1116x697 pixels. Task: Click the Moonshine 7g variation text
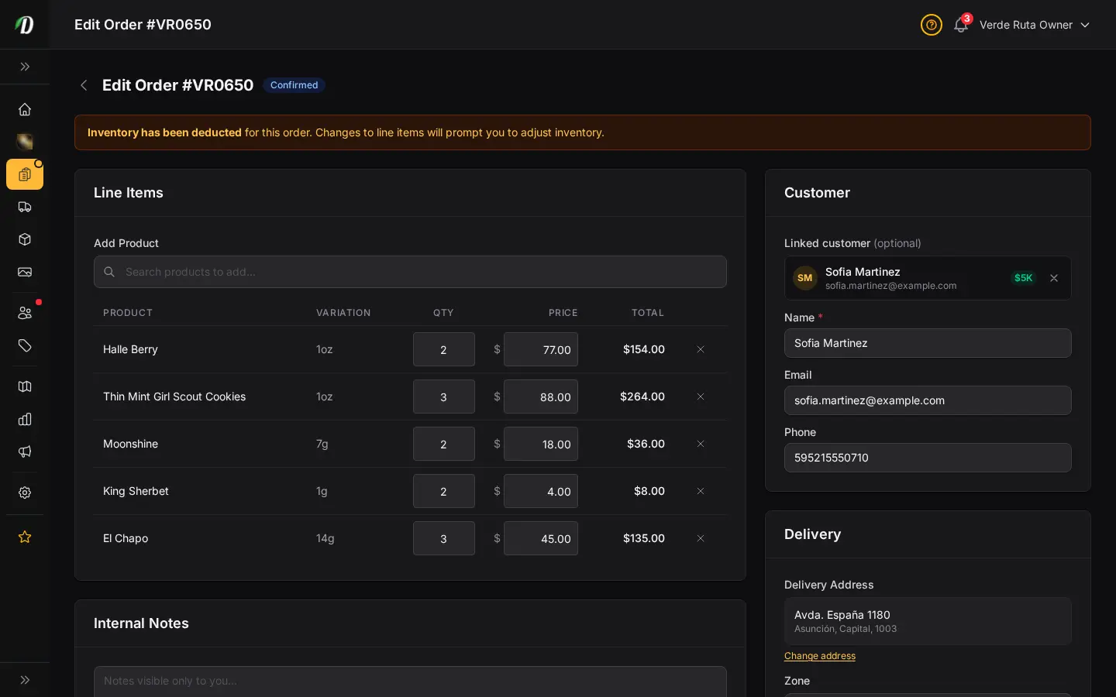[x=322, y=444]
